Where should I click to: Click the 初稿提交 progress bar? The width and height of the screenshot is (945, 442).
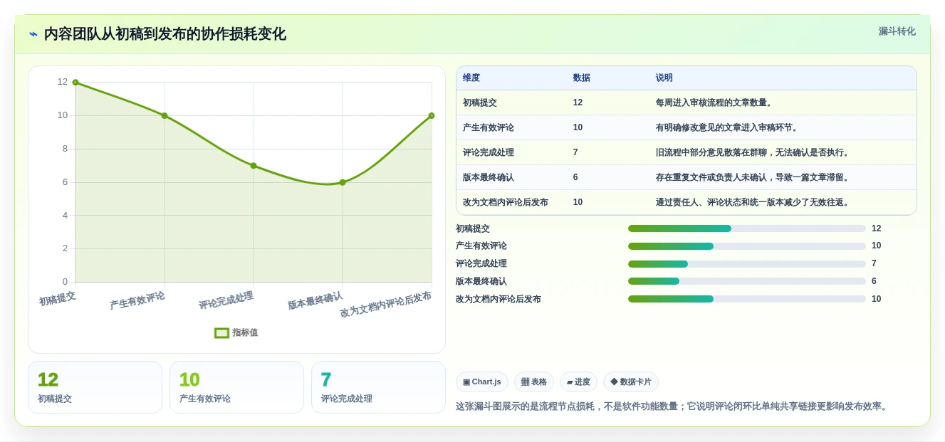click(747, 228)
